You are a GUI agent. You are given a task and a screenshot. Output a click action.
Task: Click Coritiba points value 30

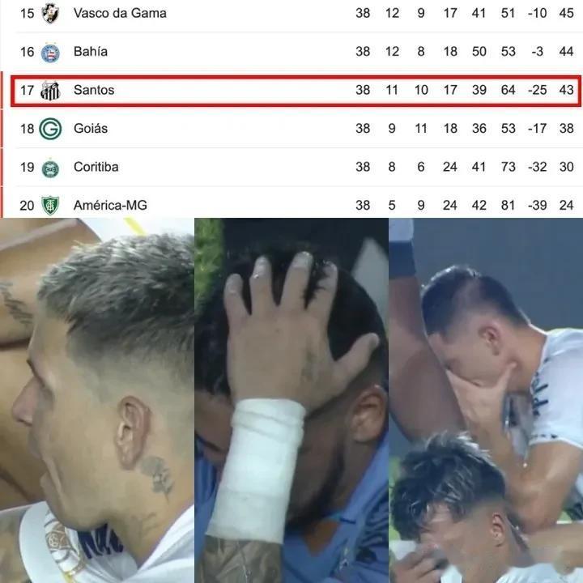[x=566, y=167]
